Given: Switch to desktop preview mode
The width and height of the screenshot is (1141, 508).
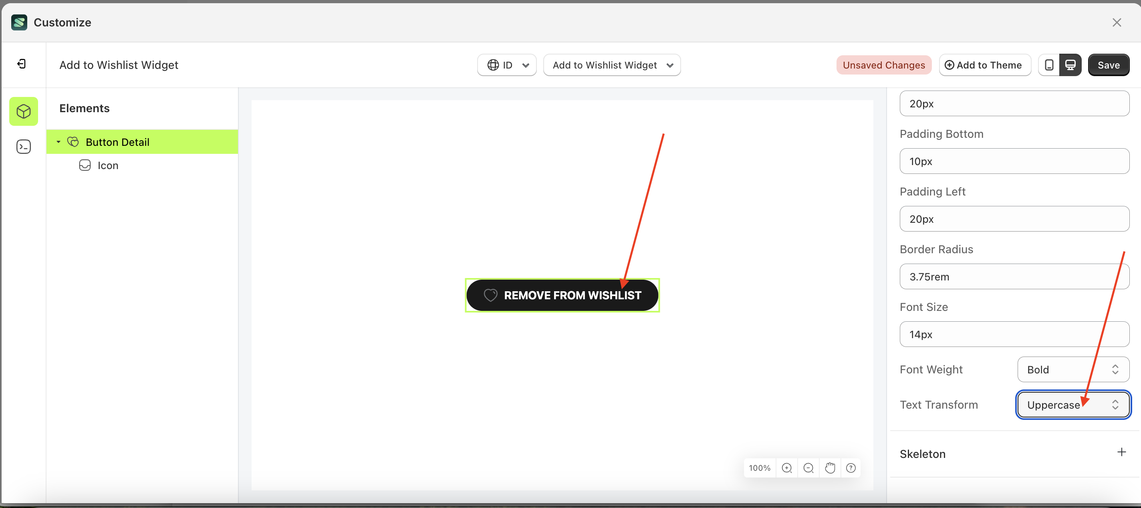Looking at the screenshot, I should pos(1071,65).
